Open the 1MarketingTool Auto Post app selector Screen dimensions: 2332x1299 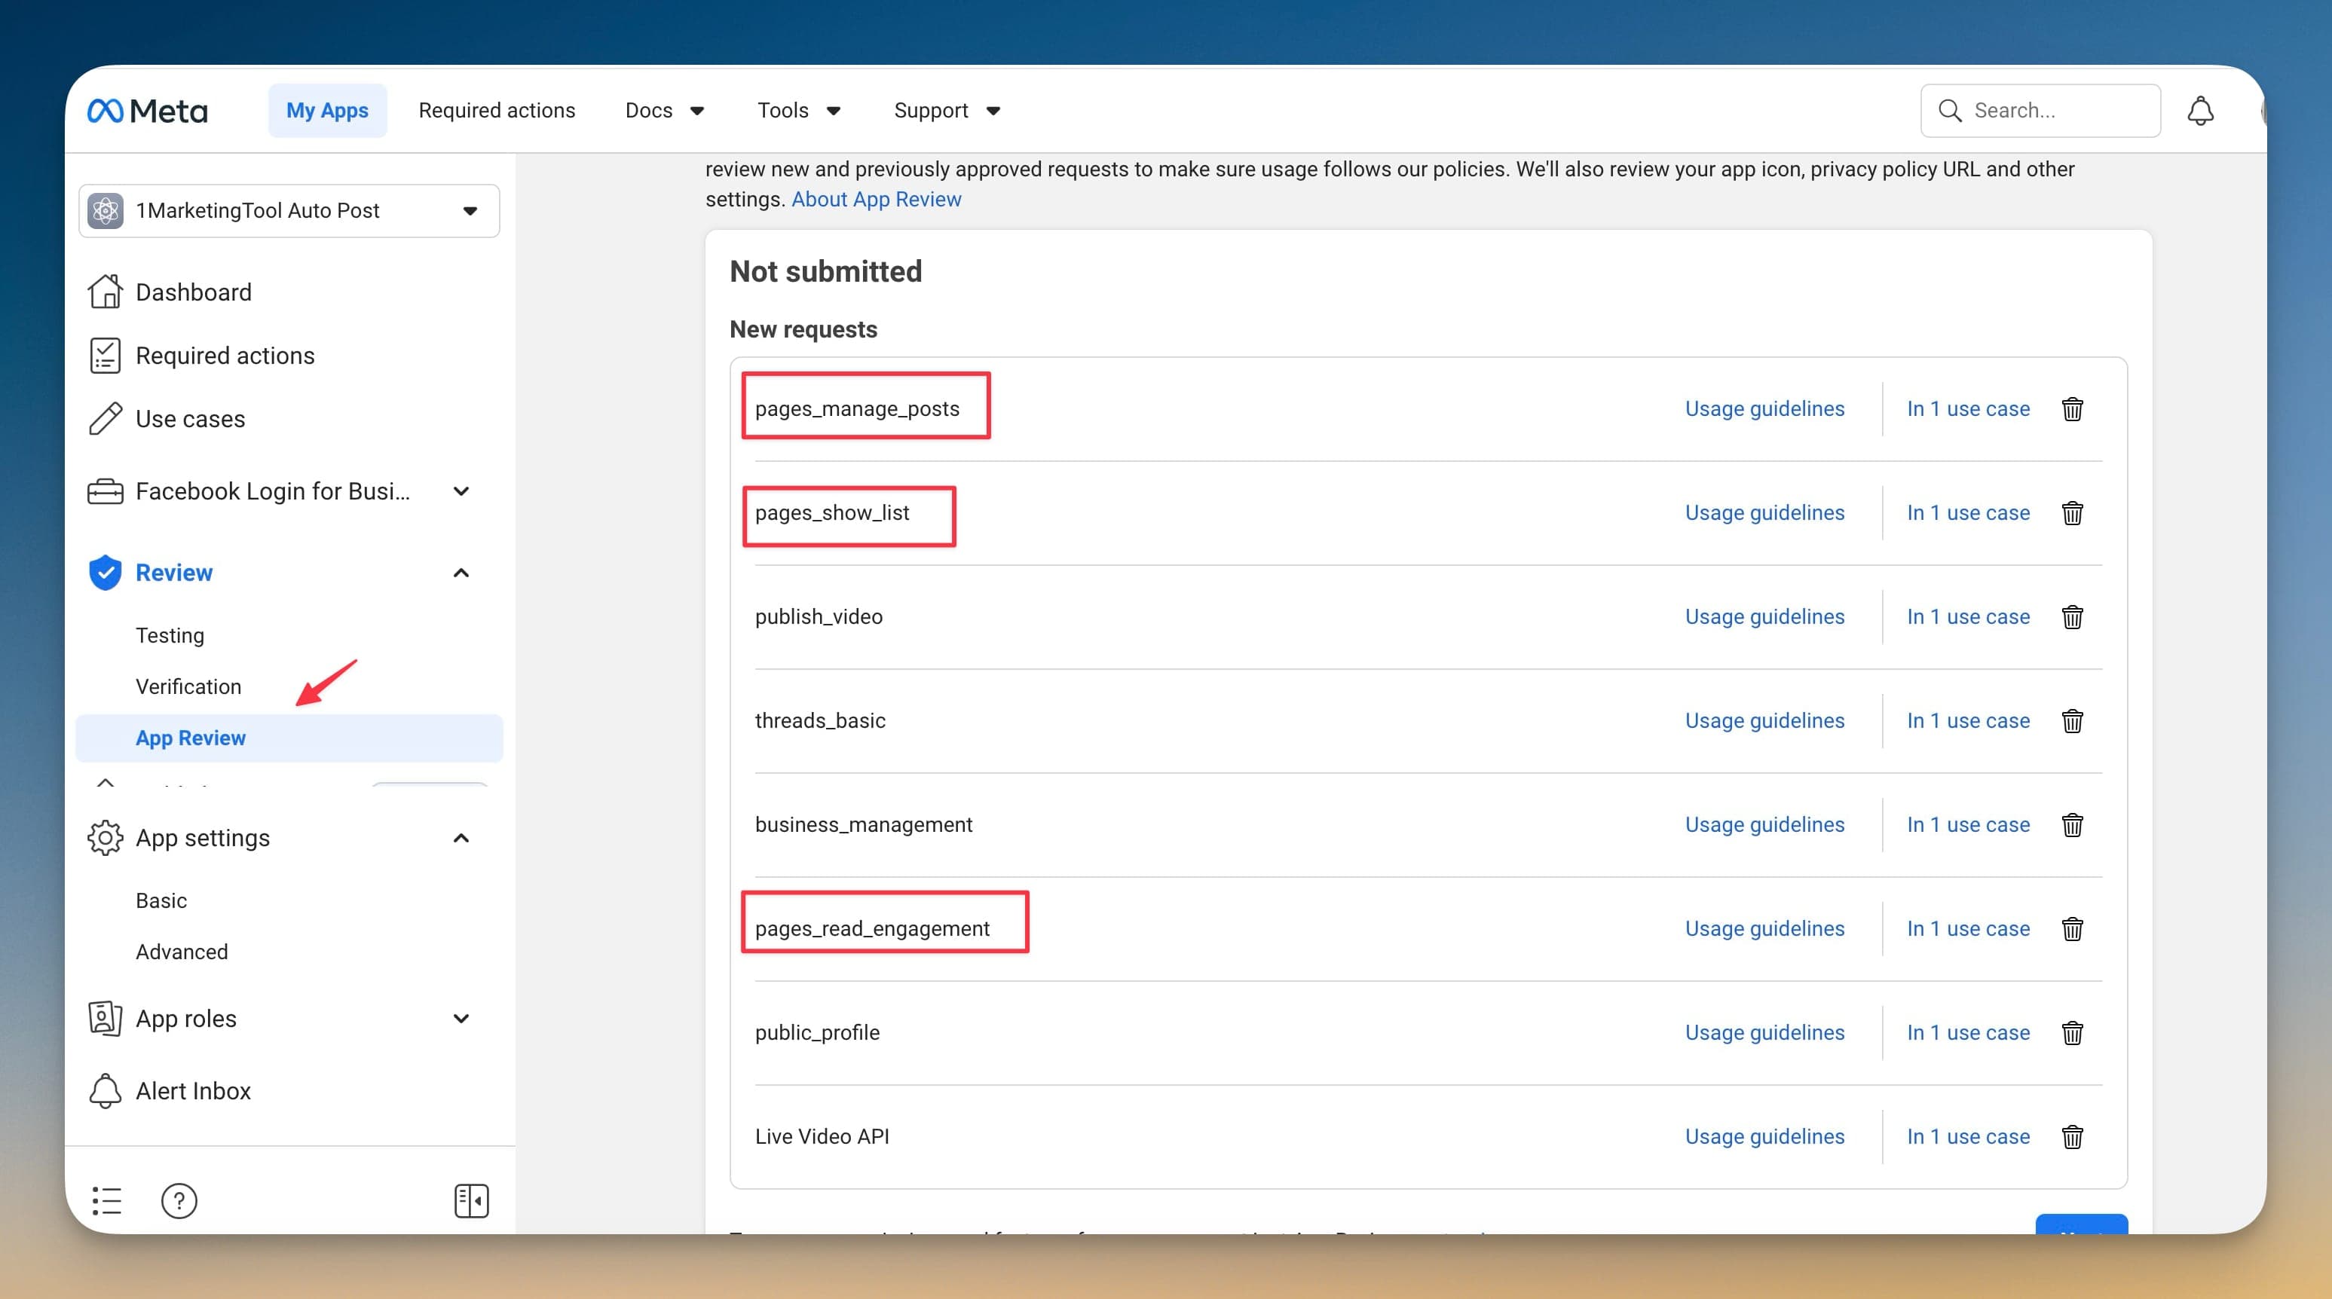289,210
